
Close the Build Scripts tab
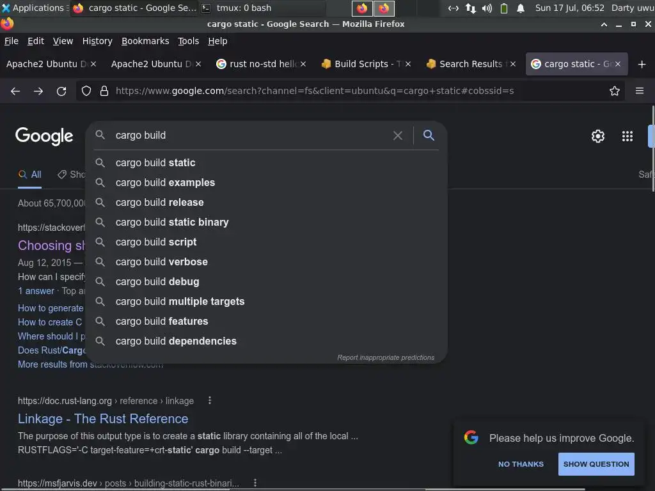(408, 64)
